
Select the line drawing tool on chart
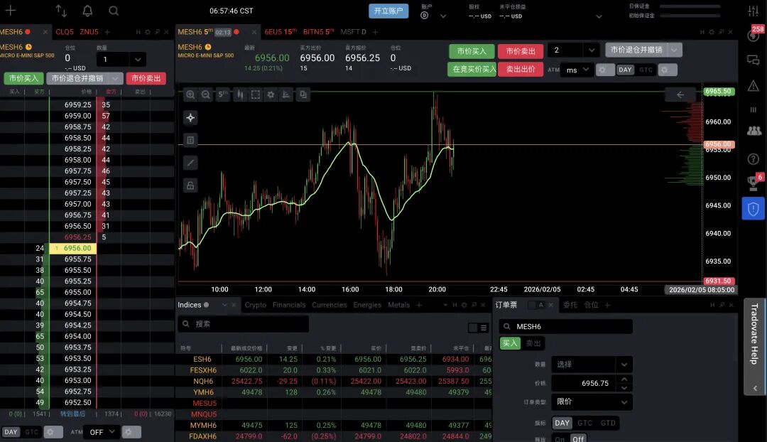coord(190,163)
